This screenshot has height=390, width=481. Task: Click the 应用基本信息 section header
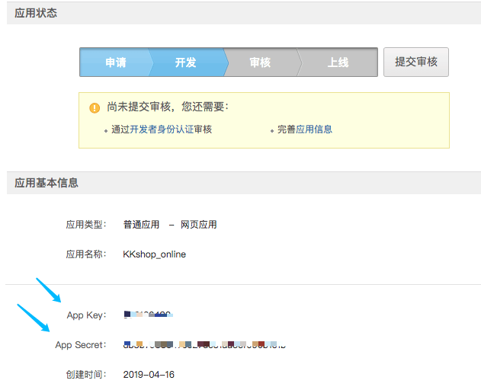click(46, 183)
